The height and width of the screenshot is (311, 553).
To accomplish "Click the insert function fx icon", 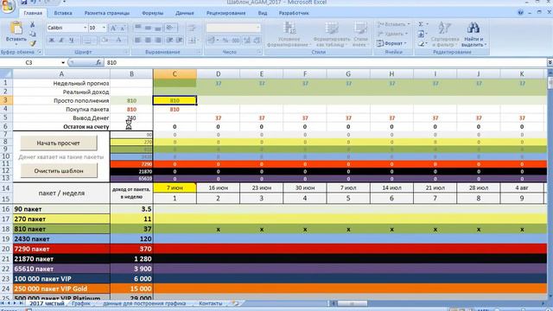I will [x=99, y=62].
